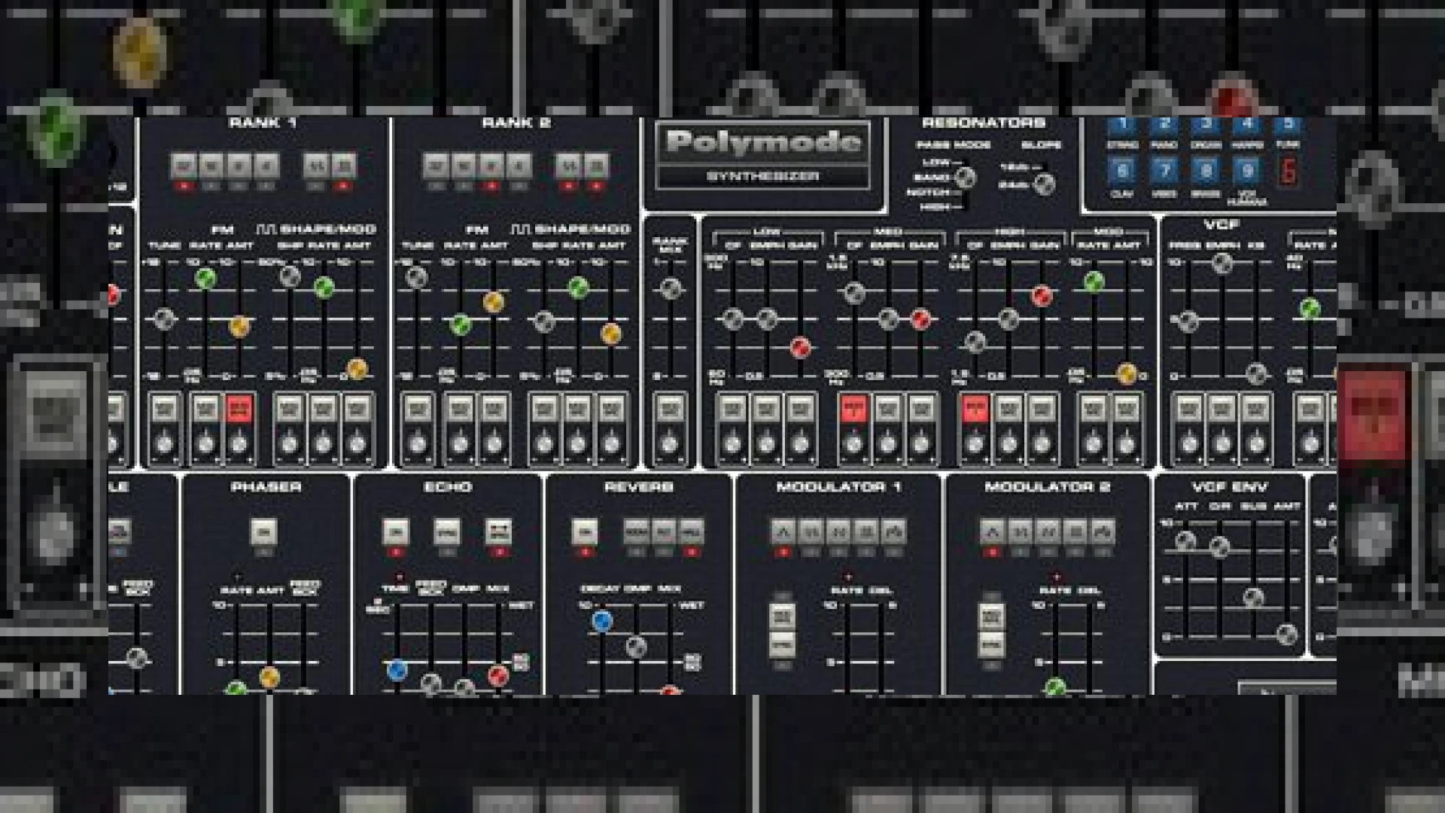Select the sawtooth waveform button in Rank 1
1445x813 pixels.
(316, 165)
